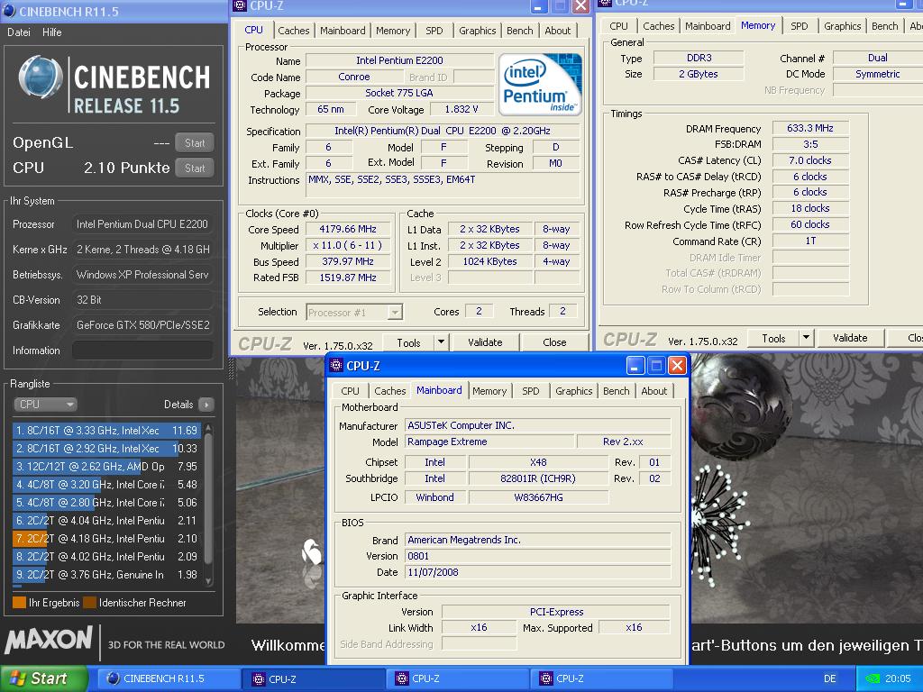Select rank 9 '2C/2T @ 3.76 GHz' entry

[x=106, y=574]
